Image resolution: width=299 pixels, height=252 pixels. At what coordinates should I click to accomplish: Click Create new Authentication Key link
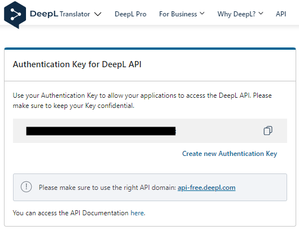click(229, 154)
